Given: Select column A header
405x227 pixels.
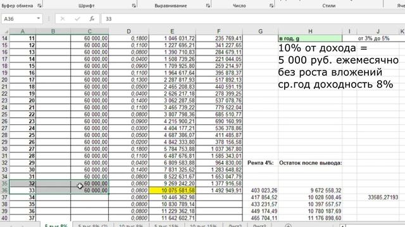Looking at the screenshot, I should tap(23, 32).
